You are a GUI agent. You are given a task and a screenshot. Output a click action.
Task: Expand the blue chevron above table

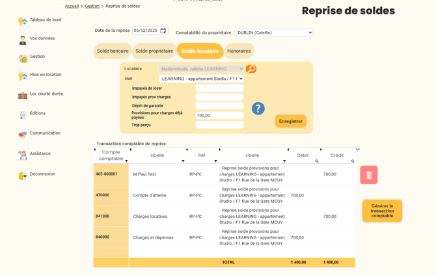pos(357,150)
